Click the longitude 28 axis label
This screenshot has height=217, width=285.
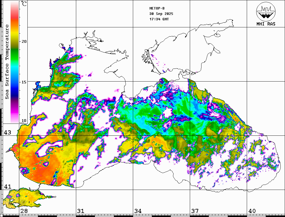24,211
